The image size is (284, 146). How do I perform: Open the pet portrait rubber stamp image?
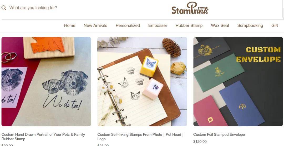pyautogui.click(x=46, y=81)
